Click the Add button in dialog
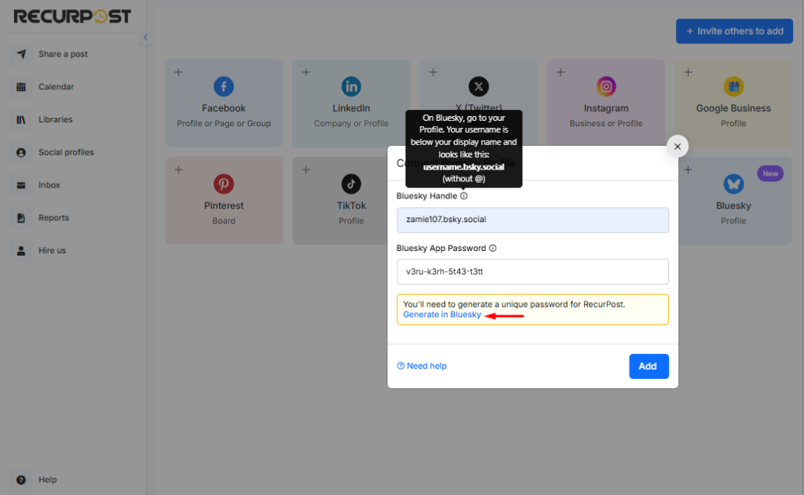804x495 pixels. click(649, 366)
